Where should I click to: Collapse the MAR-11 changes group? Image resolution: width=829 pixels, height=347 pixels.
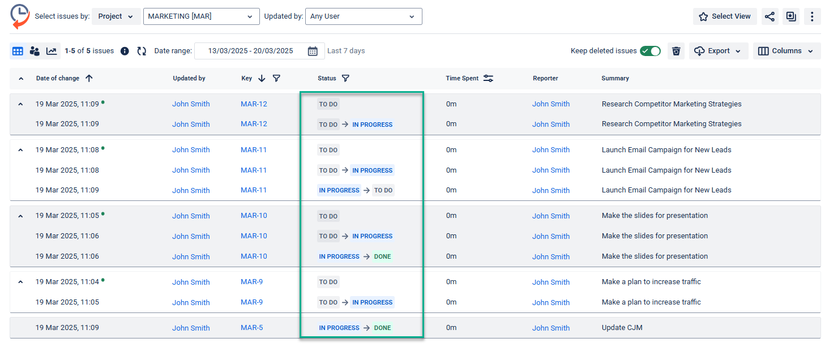pyautogui.click(x=20, y=149)
